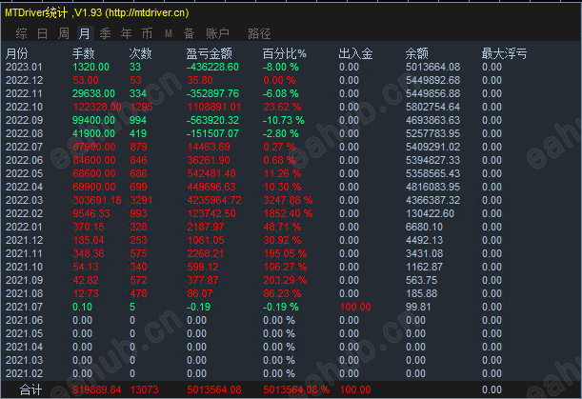Open the M tab
Screen dimensions: 582x399
(169, 33)
